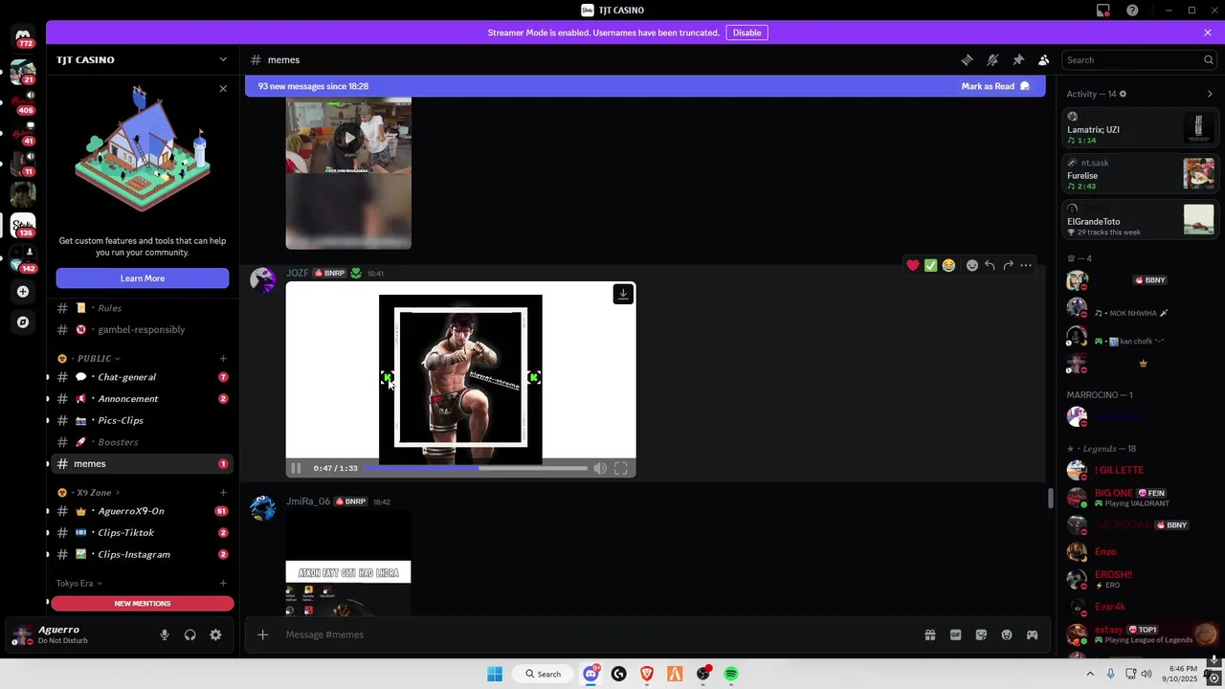The image size is (1225, 689).
Task: Open the emoji picker in message bar
Action: (x=1007, y=634)
